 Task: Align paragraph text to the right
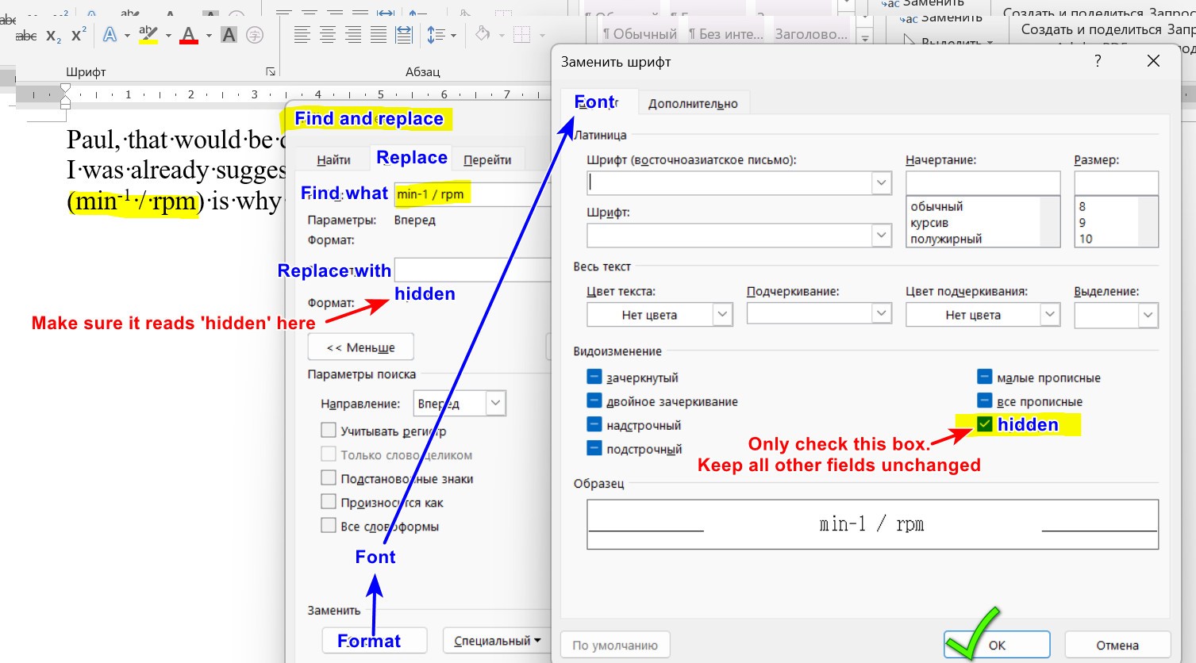353,35
